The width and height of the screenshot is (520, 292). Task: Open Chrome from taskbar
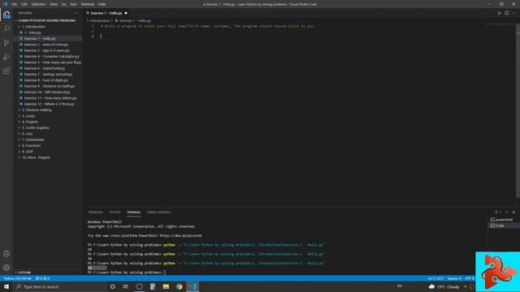[x=180, y=286]
